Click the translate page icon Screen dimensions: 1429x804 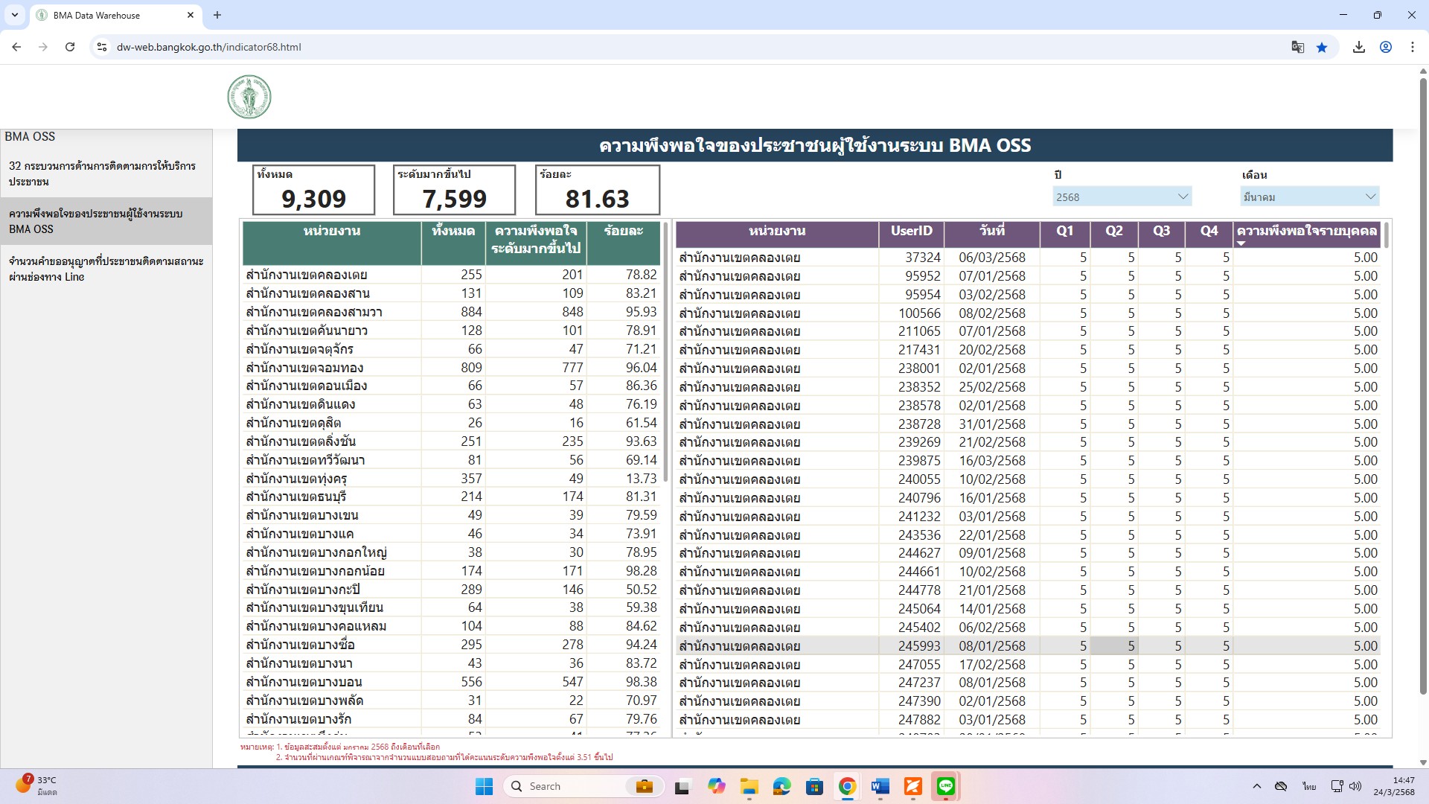1297,47
